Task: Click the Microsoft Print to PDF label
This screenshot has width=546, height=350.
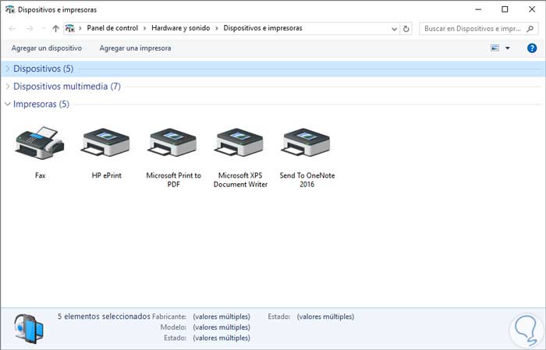Action: coord(173,180)
